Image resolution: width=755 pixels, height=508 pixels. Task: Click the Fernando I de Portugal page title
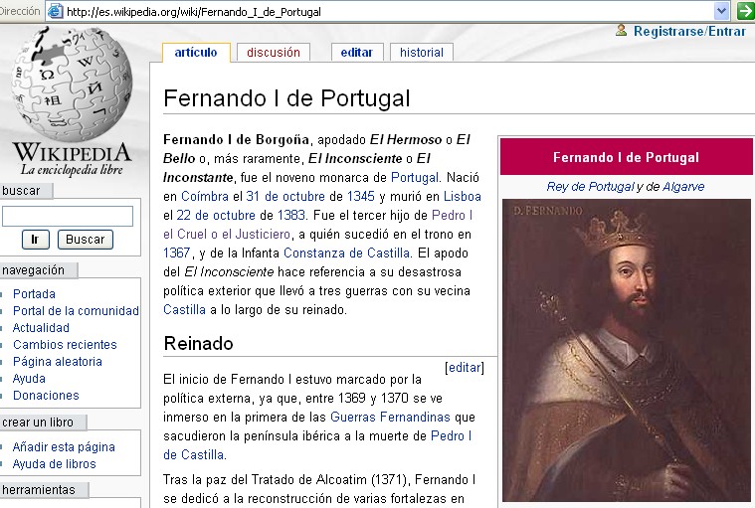pos(286,98)
